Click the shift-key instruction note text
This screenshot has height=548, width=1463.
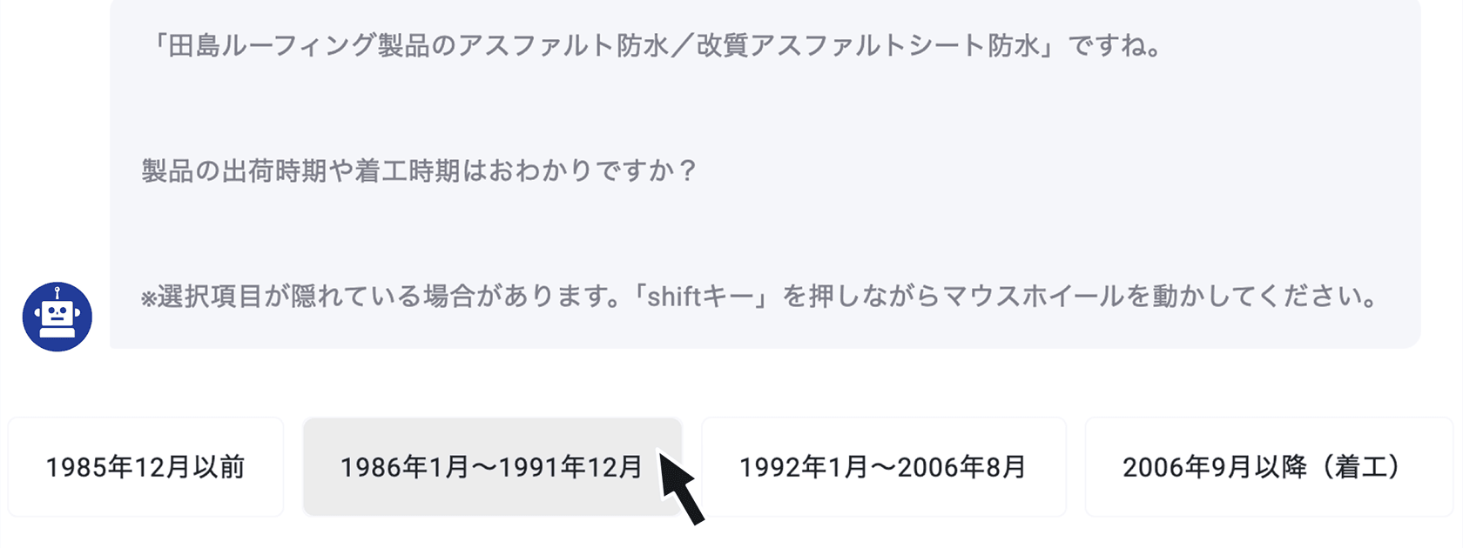click(758, 297)
